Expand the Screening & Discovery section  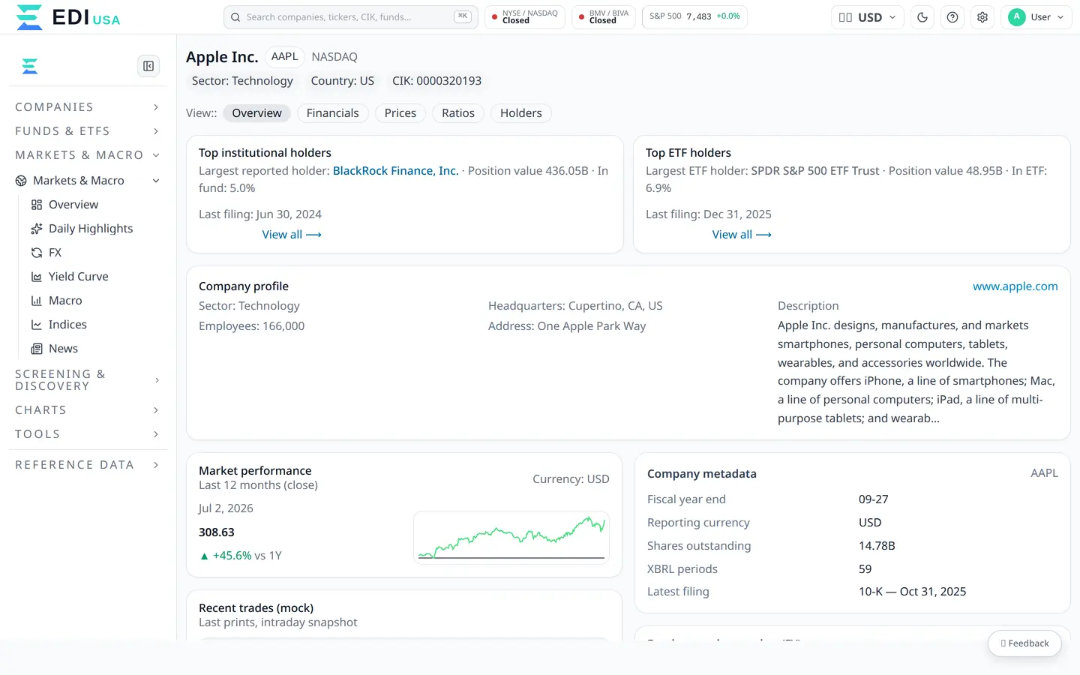(x=88, y=380)
